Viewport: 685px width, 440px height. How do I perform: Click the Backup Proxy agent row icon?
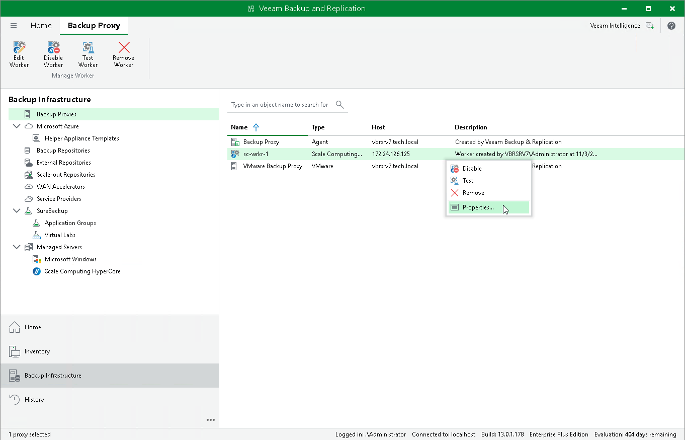click(235, 142)
